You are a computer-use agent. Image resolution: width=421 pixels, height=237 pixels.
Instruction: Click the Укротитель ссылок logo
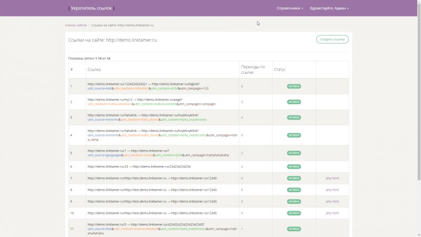tap(91, 8)
